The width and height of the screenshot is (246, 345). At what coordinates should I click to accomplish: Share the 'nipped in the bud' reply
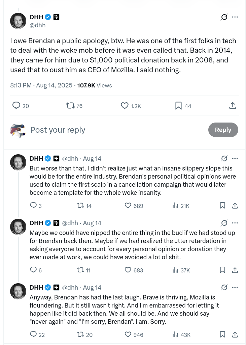[235, 270]
